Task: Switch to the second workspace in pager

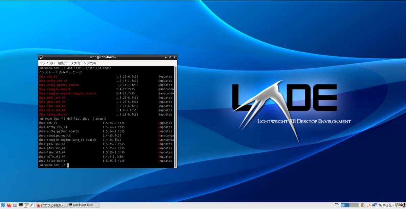Action: (354, 205)
